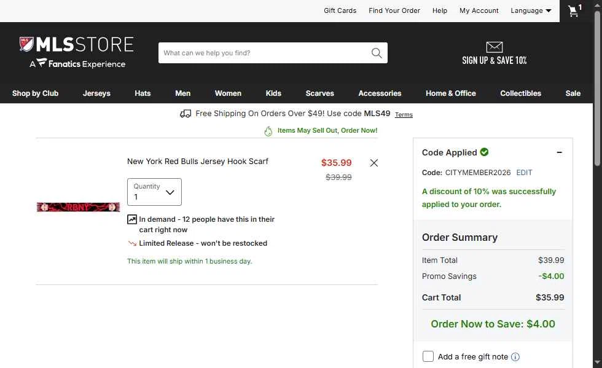Open the Women menu
The image size is (602, 368).
point(228,93)
